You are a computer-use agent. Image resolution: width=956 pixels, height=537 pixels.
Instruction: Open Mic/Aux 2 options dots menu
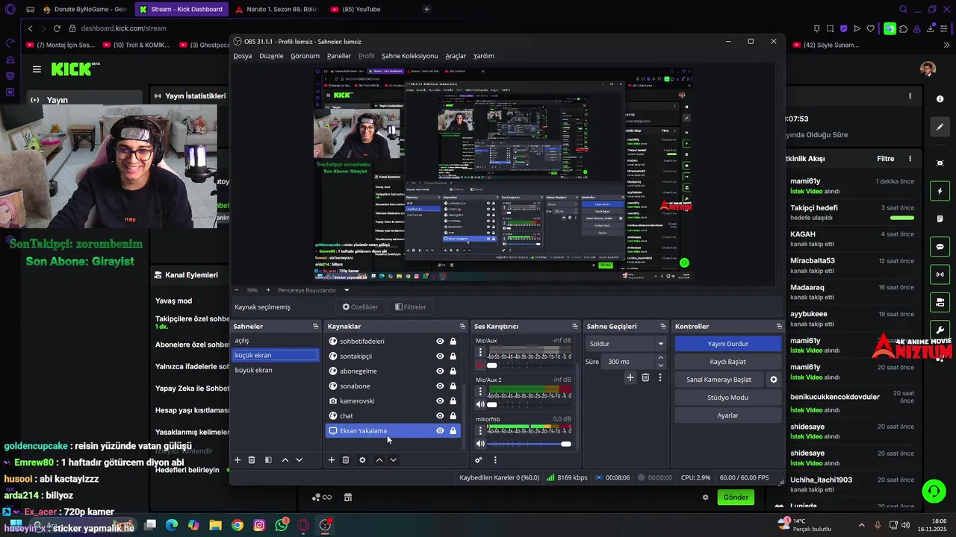tap(480, 391)
